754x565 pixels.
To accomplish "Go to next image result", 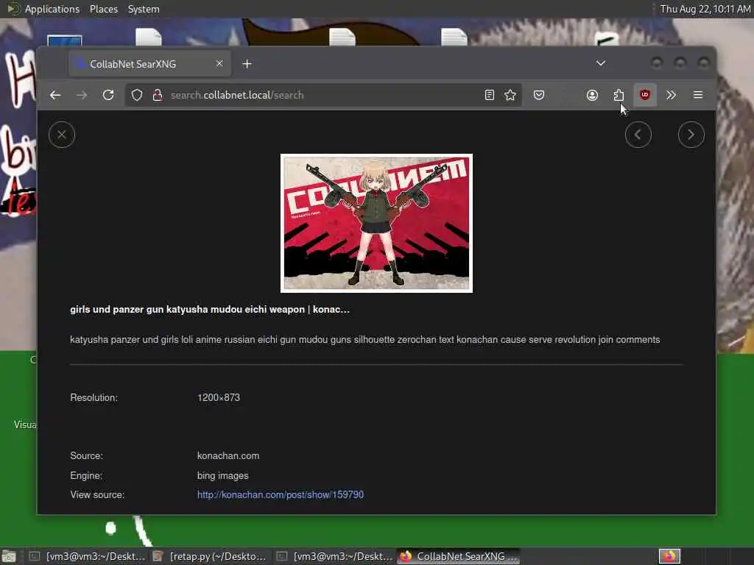I will point(691,135).
